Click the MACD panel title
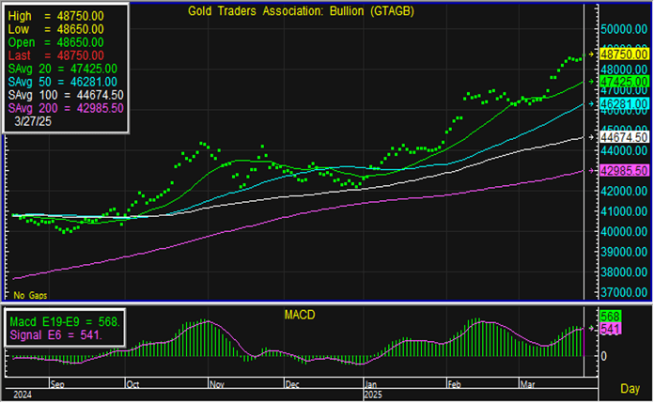654x403 pixels. [x=300, y=312]
